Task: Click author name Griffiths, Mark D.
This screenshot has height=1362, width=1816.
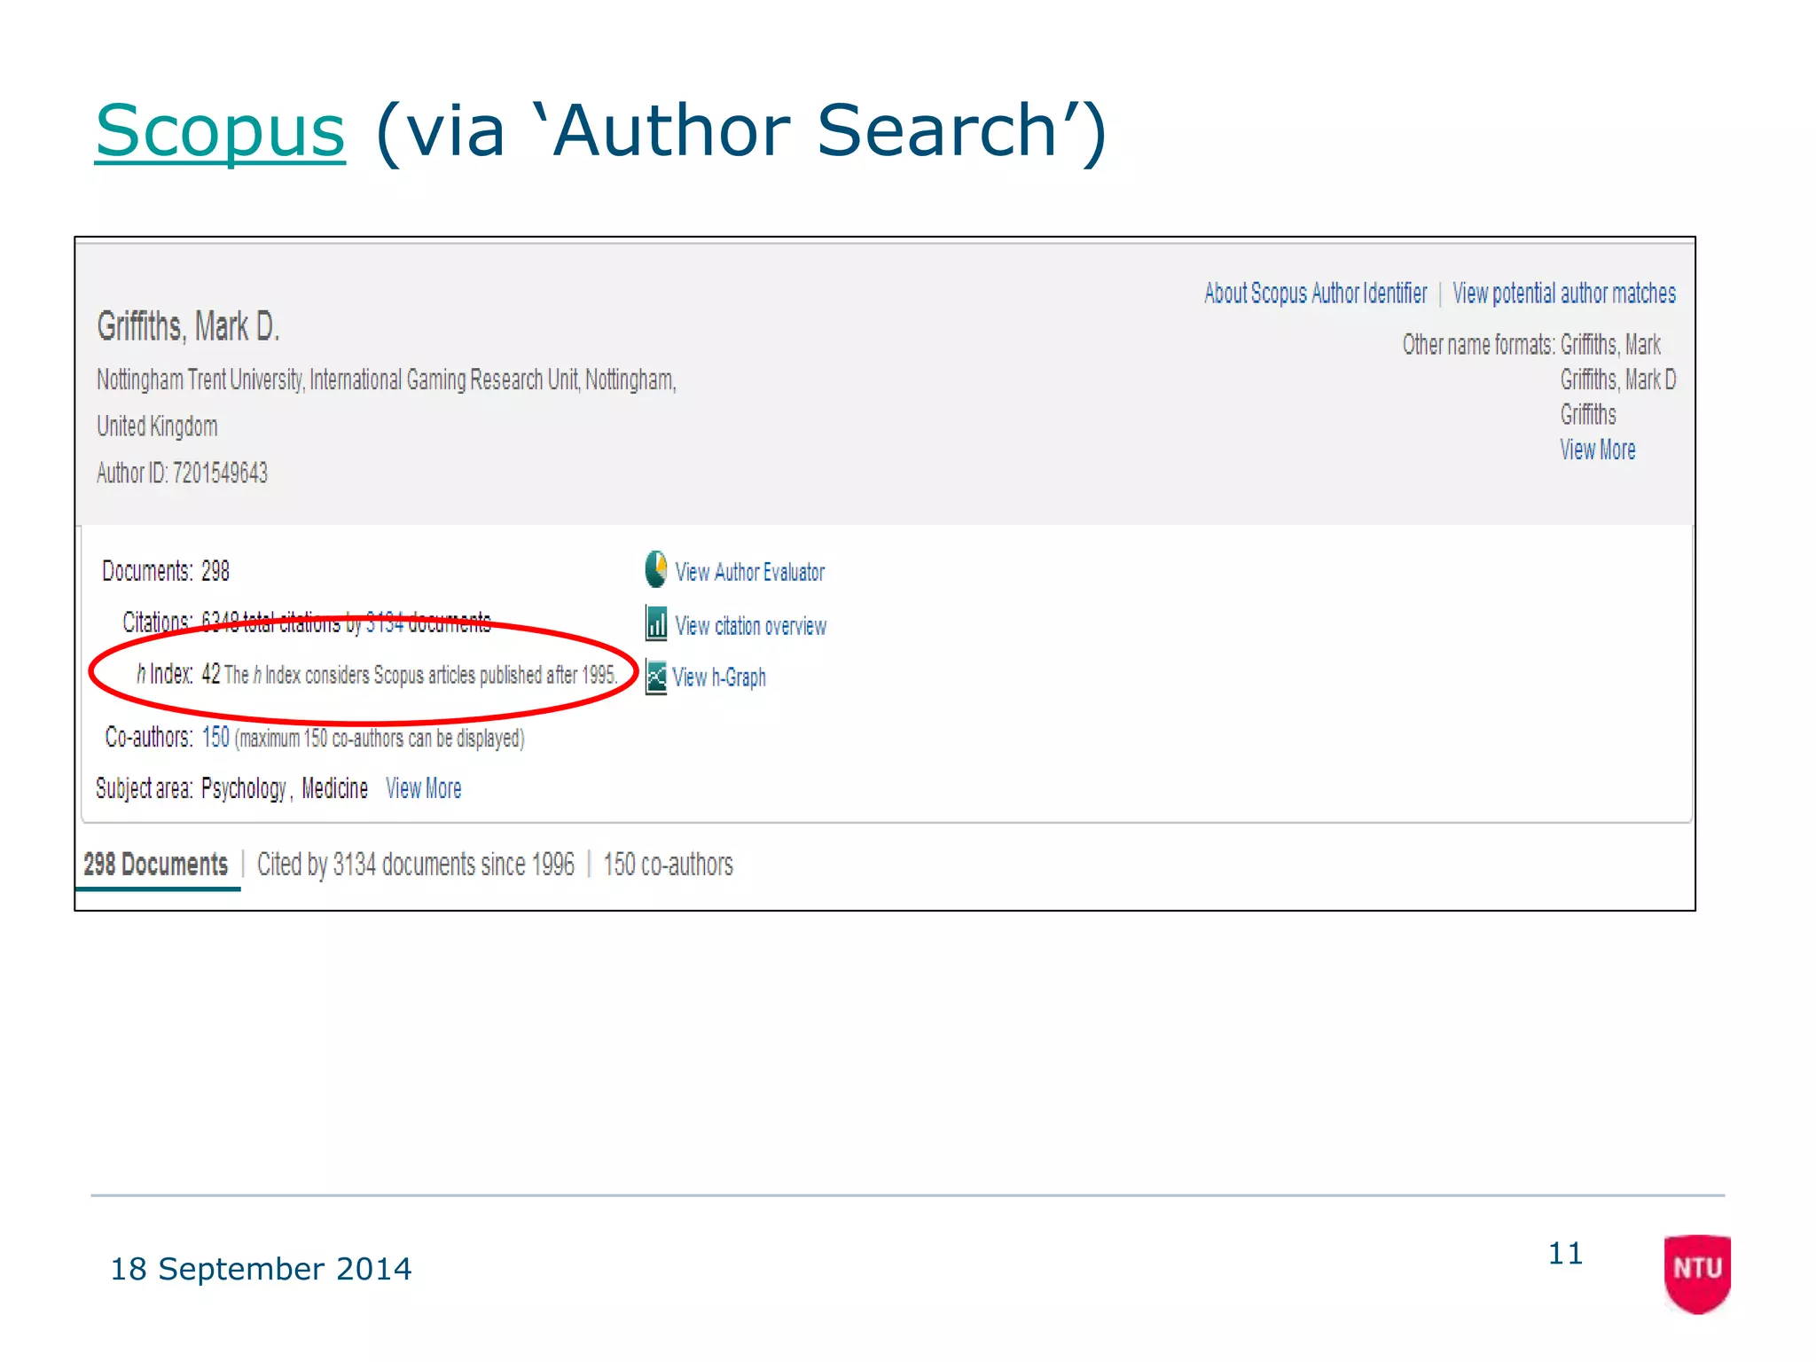Action: click(188, 326)
